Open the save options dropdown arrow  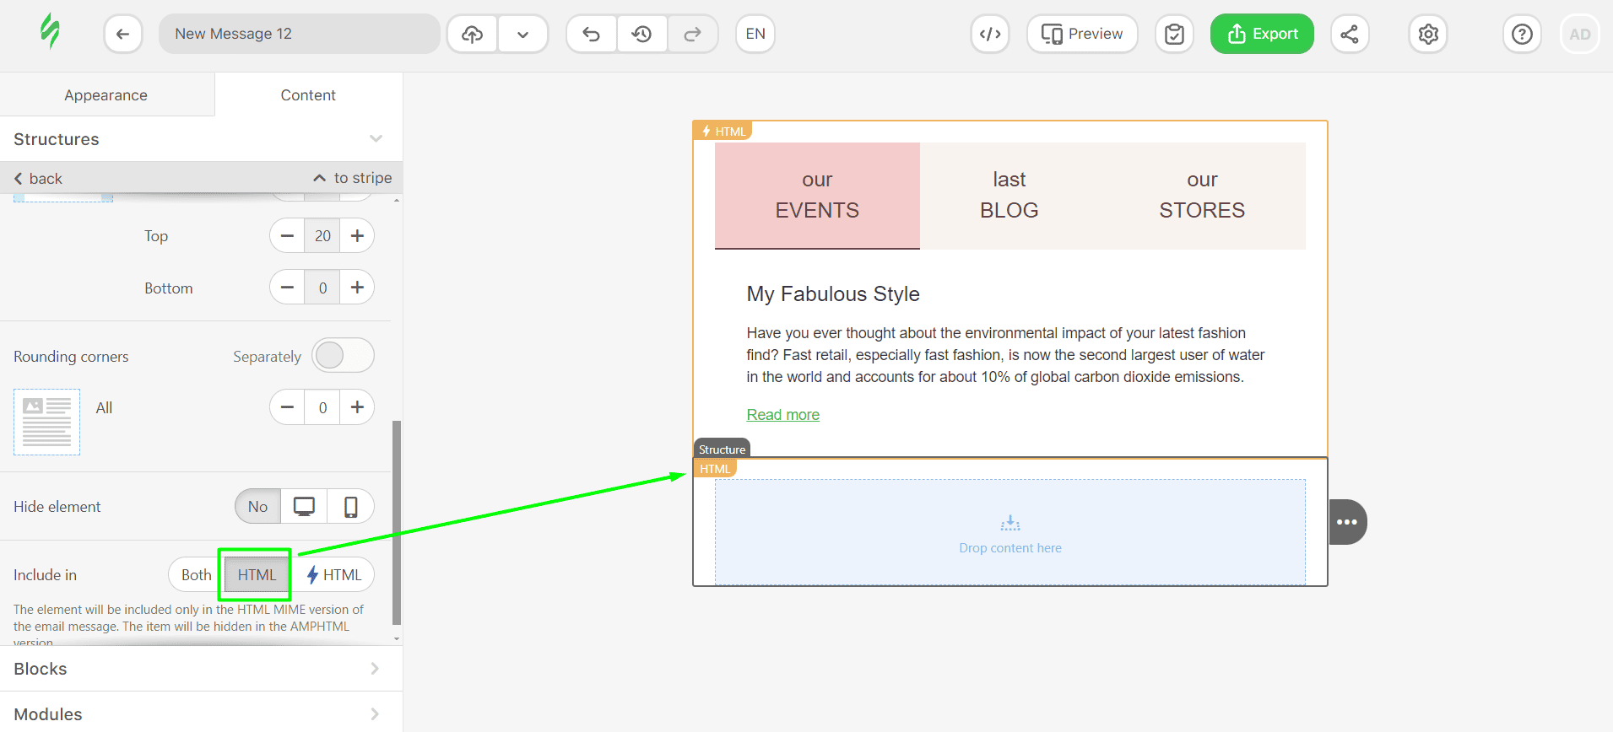click(523, 34)
